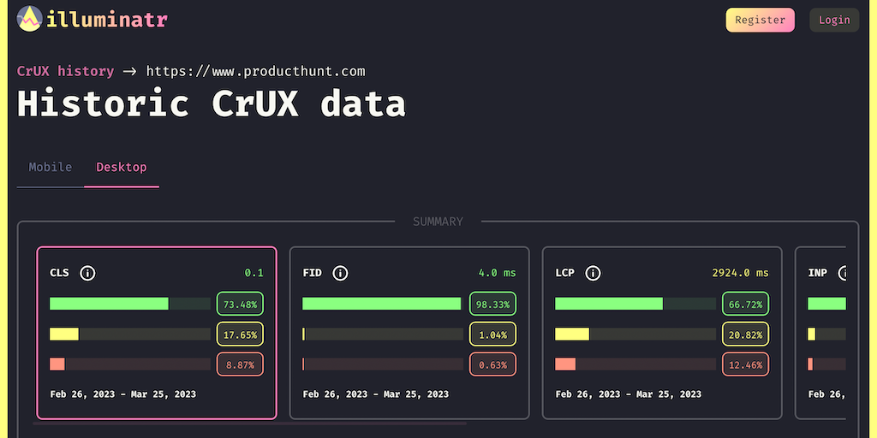Image resolution: width=877 pixels, height=438 pixels.
Task: Open the INP info icon
Action: click(843, 273)
